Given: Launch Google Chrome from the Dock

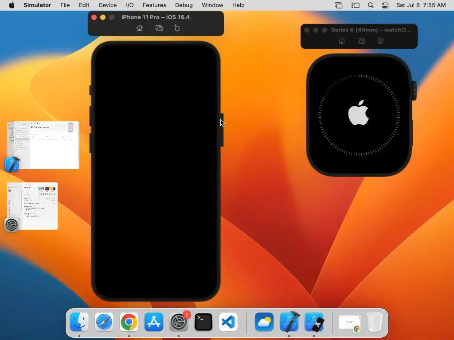Looking at the screenshot, I should 129,322.
